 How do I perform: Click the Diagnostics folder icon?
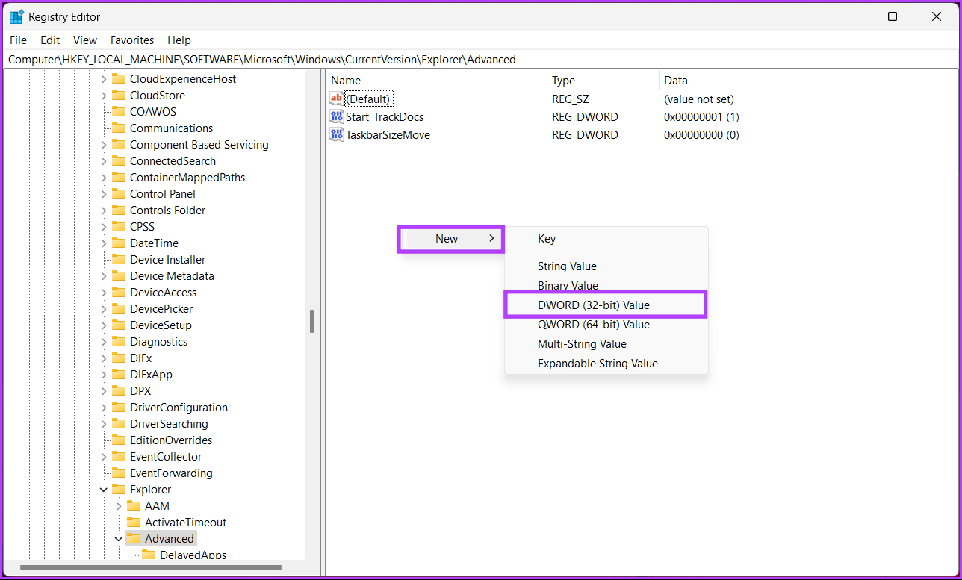coord(118,342)
